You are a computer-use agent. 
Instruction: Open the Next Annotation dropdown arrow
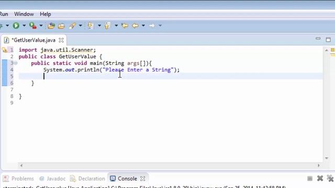coord(99,26)
